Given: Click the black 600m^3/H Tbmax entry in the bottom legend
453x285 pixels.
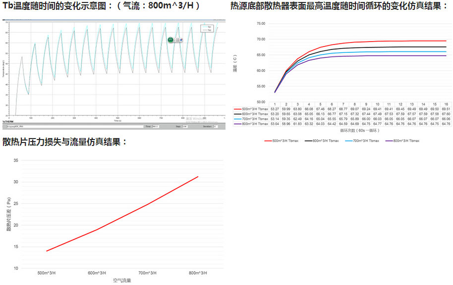Looking at the screenshot, I should click(x=322, y=141).
